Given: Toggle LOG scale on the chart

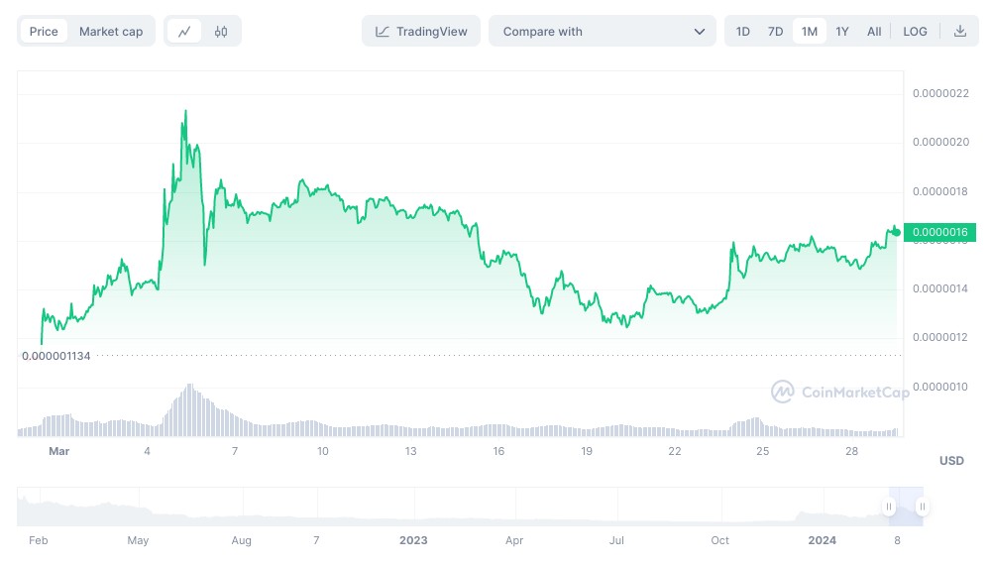Looking at the screenshot, I should pyautogui.click(x=915, y=32).
